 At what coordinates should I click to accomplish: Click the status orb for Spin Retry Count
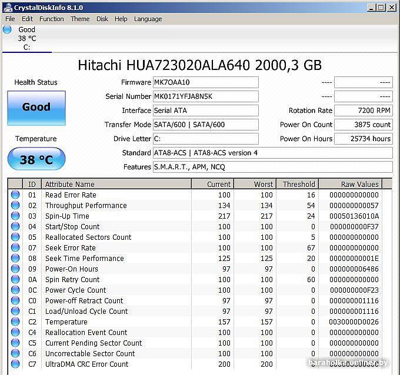click(15, 279)
